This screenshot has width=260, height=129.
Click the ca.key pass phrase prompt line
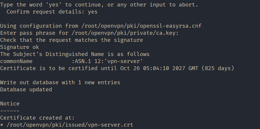click(89, 33)
